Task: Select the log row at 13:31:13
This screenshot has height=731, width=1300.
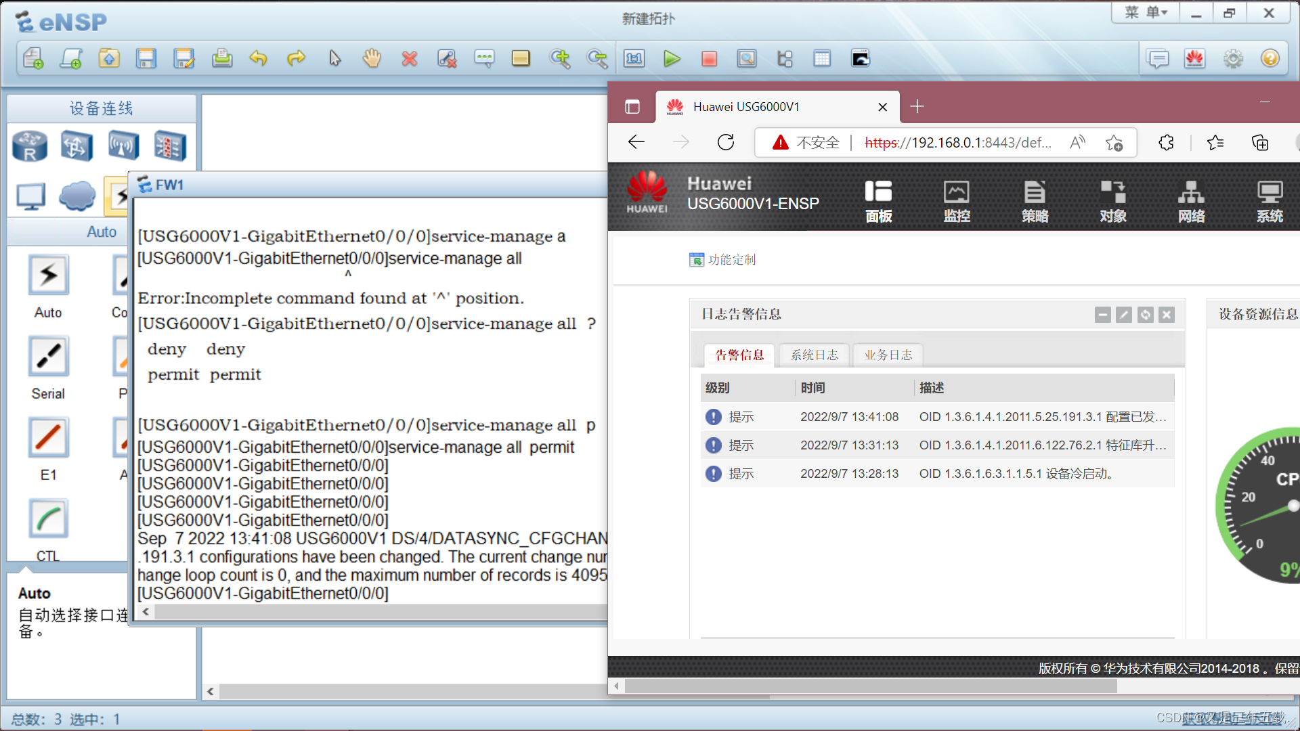Action: coord(938,445)
